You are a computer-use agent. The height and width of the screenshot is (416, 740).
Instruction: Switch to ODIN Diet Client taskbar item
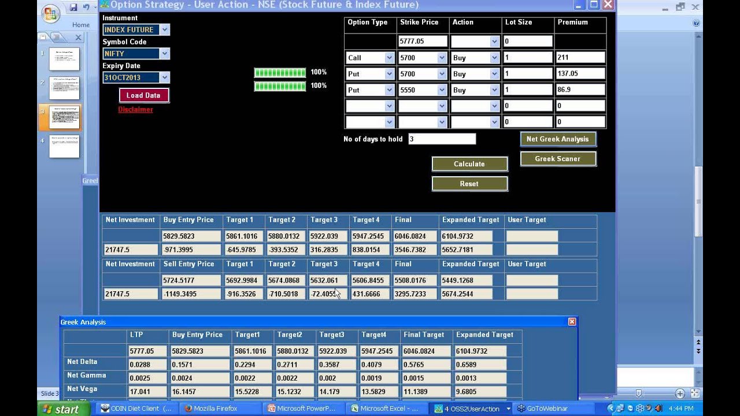[x=137, y=408]
